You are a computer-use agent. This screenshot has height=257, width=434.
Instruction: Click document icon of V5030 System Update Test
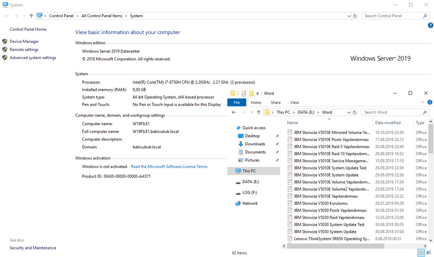[290, 224]
